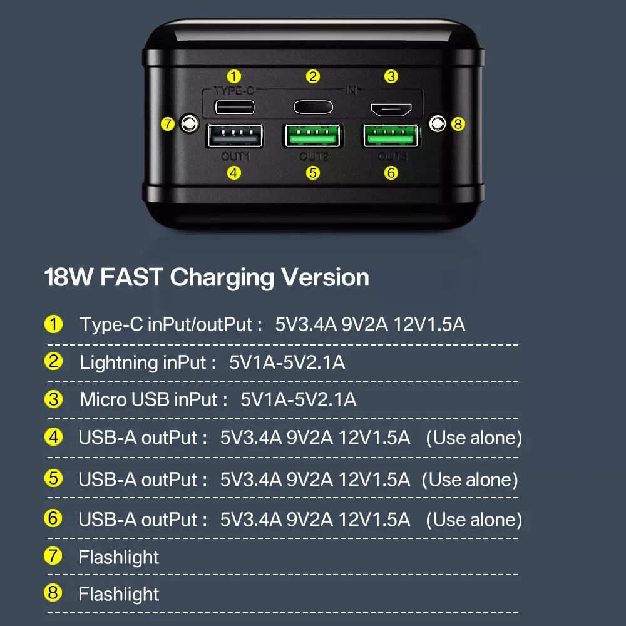Click the right flashlight LED near marker 8
Viewport: 626px width, 626px height.
click(x=438, y=124)
